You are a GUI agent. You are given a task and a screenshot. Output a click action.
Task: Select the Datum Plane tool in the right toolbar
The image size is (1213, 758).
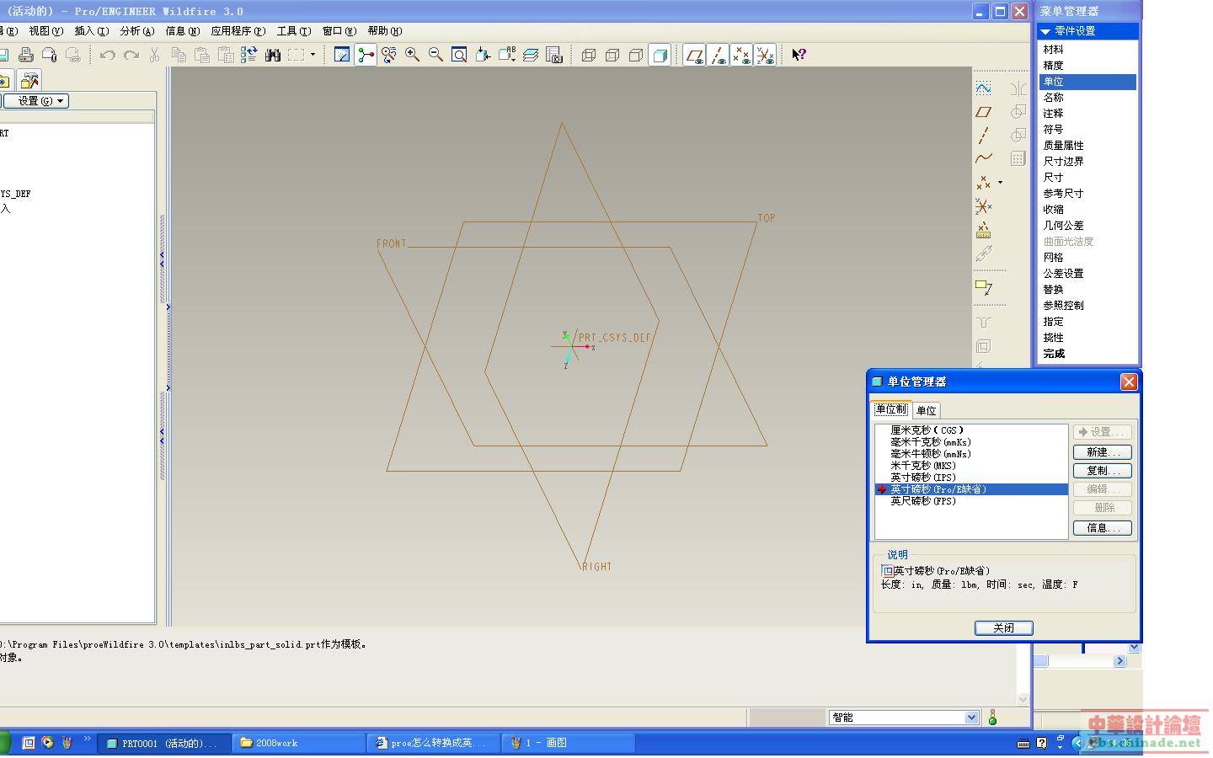pos(983,111)
